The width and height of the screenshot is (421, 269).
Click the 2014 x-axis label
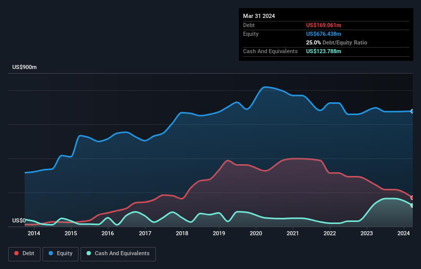34,234
